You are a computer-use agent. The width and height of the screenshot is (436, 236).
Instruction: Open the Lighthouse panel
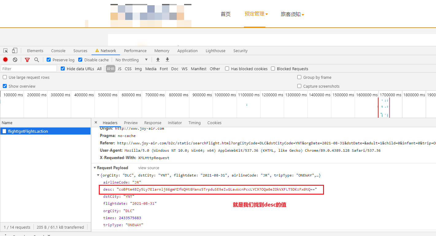(x=215, y=51)
